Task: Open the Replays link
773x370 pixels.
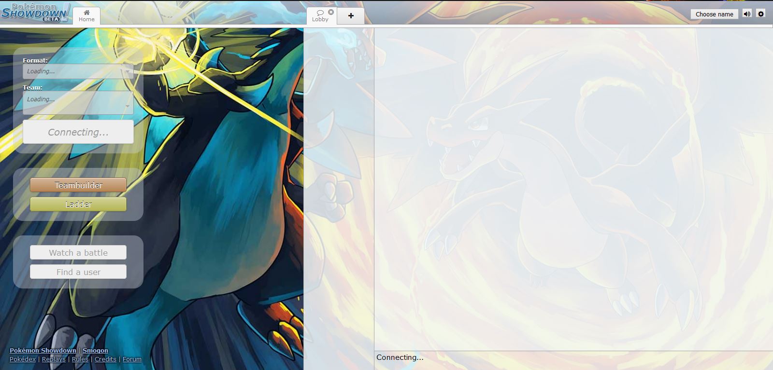Action: point(54,359)
